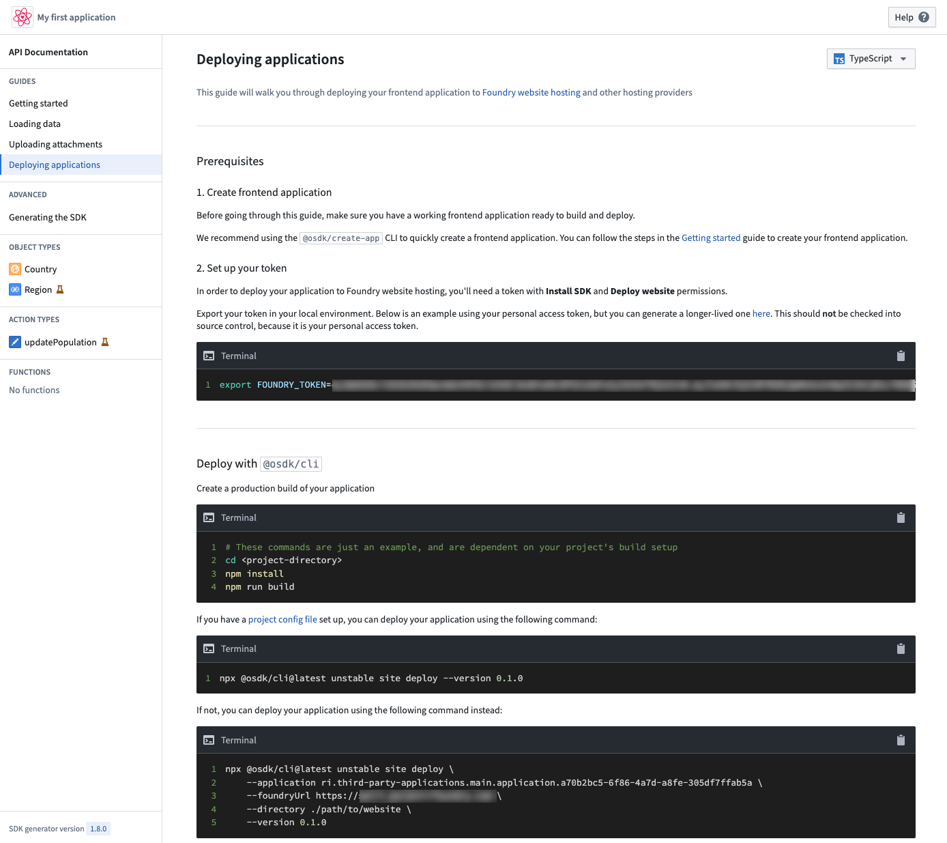Click terminal icon of --version 0.1.0 single-line block
Screen dimensions: 947x843
coord(209,648)
